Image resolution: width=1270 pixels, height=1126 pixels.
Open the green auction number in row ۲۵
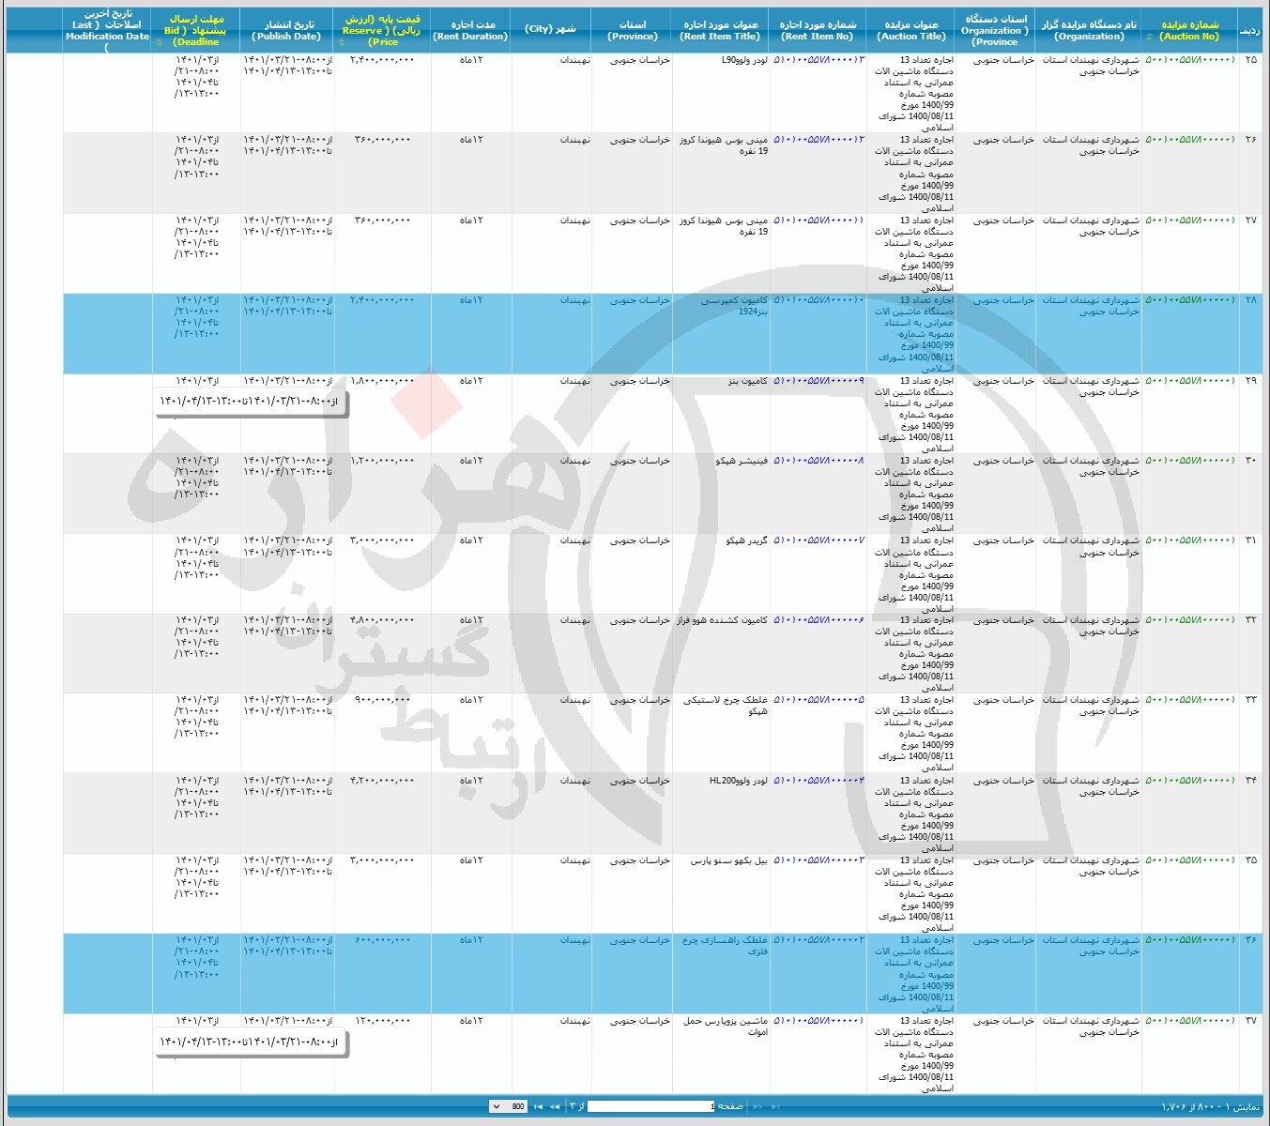tap(1190, 60)
